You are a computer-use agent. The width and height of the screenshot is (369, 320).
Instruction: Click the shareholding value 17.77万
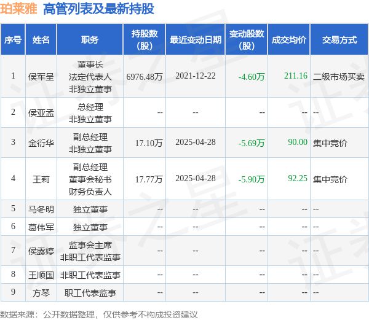pos(149,179)
